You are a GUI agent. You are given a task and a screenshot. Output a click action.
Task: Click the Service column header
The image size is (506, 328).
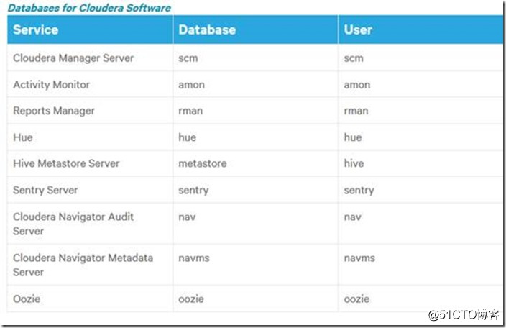[90, 29]
